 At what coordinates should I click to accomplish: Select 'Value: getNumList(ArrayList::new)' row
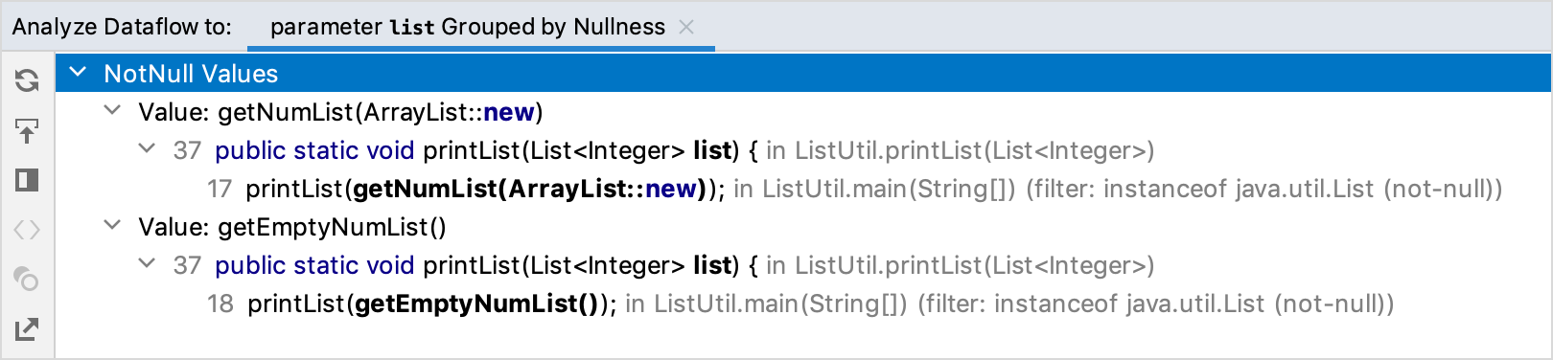pyautogui.click(x=340, y=112)
